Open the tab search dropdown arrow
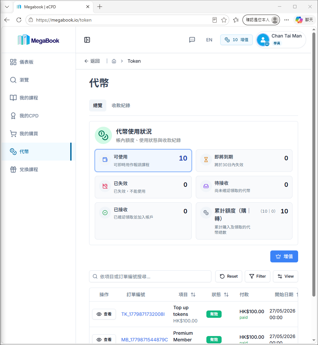This screenshot has width=318, height=345. (7, 7)
